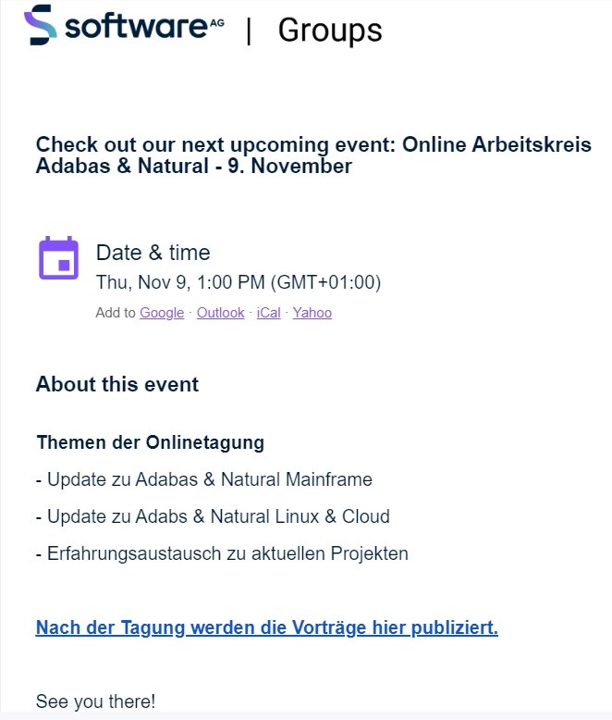The height and width of the screenshot is (720, 612).
Task: Click 'Erfahrungsaustausch zu aktuellen Projekten' line
Action: (222, 553)
